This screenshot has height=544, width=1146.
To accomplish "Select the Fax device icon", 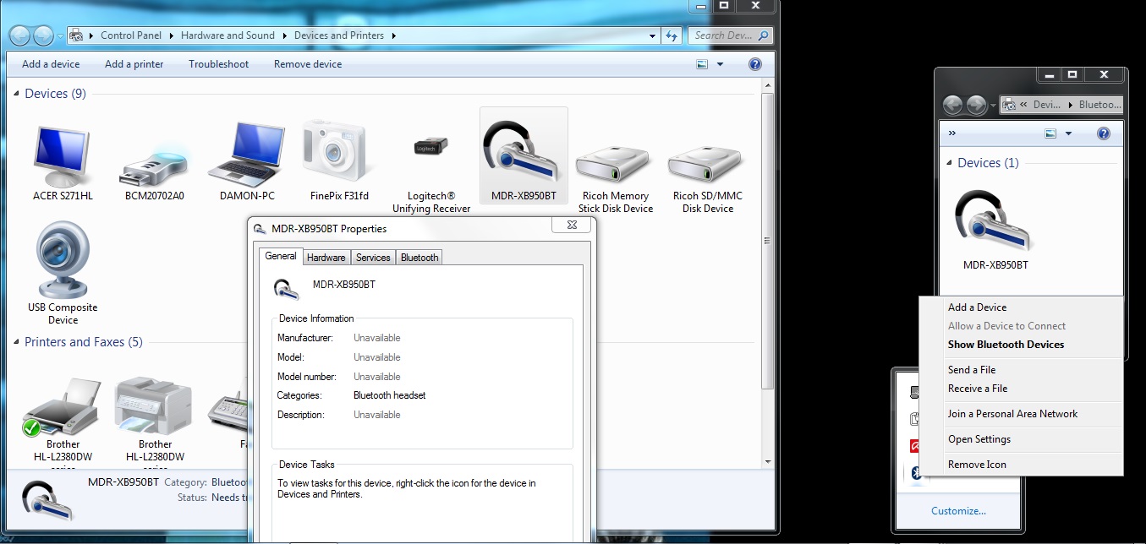I will [x=228, y=416].
